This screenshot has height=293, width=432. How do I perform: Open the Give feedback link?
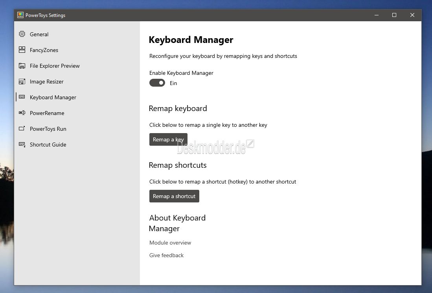tap(166, 255)
